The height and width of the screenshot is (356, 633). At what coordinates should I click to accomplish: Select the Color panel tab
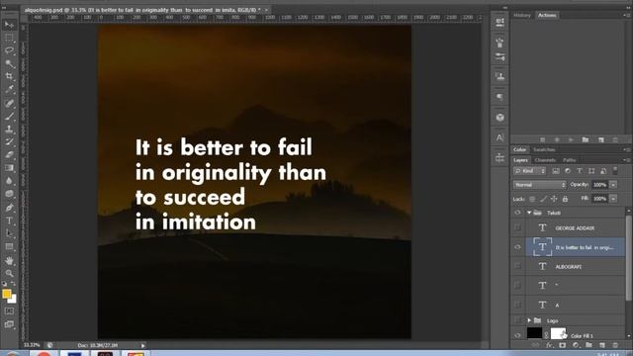[519, 149]
